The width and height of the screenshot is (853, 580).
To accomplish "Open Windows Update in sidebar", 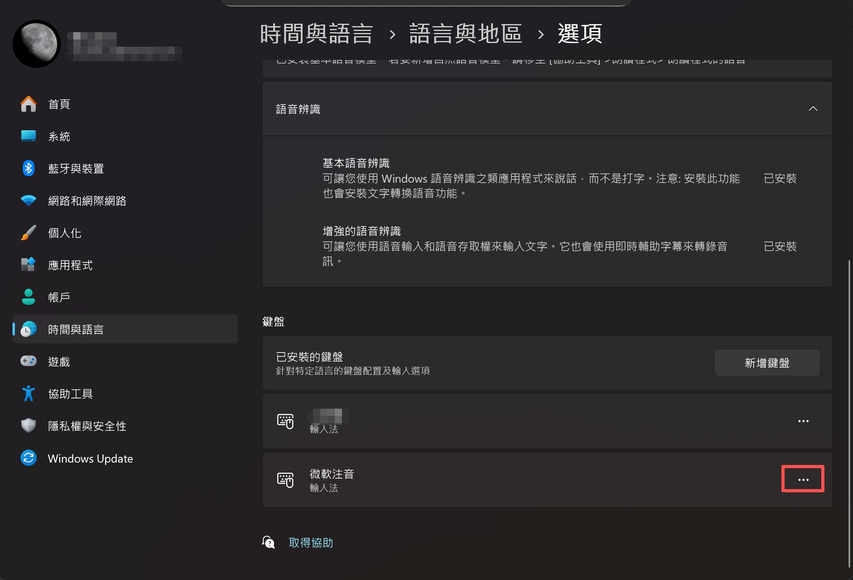I will tap(90, 458).
